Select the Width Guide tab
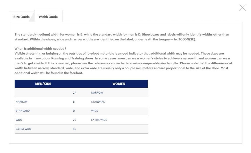Screen dimensions: 251x153 point(48,17)
